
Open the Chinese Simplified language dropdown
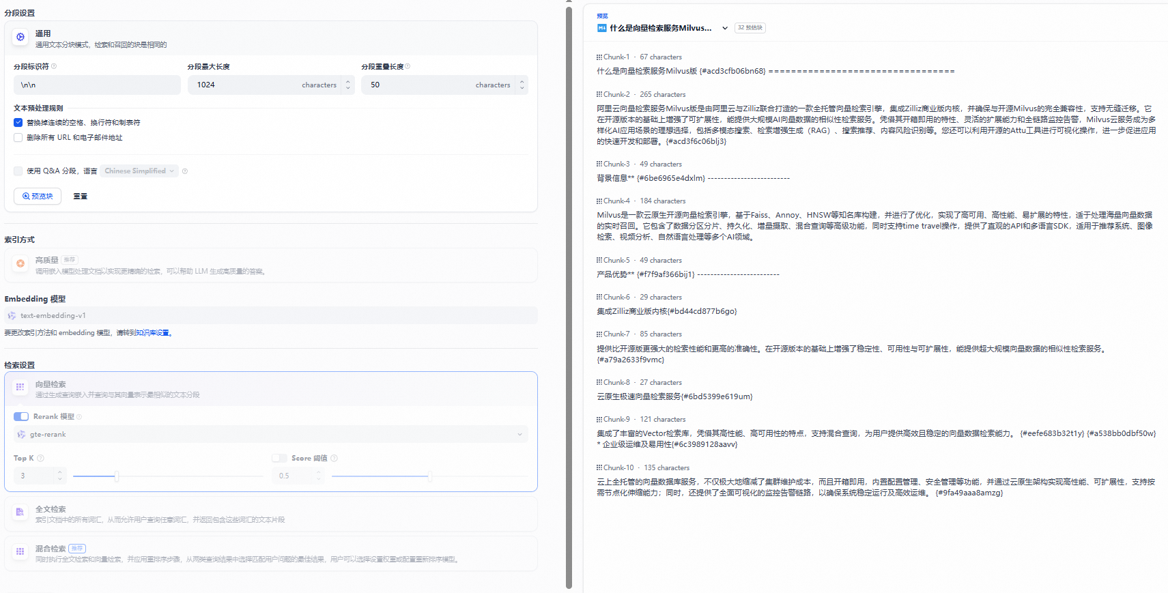(139, 171)
